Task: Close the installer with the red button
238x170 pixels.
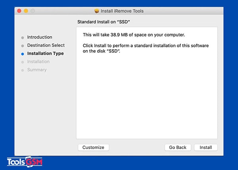Action: tap(19, 11)
